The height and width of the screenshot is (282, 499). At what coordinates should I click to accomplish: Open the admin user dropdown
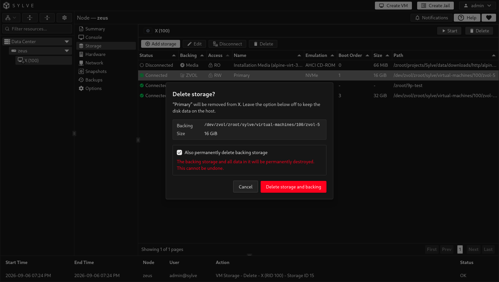click(x=477, y=6)
